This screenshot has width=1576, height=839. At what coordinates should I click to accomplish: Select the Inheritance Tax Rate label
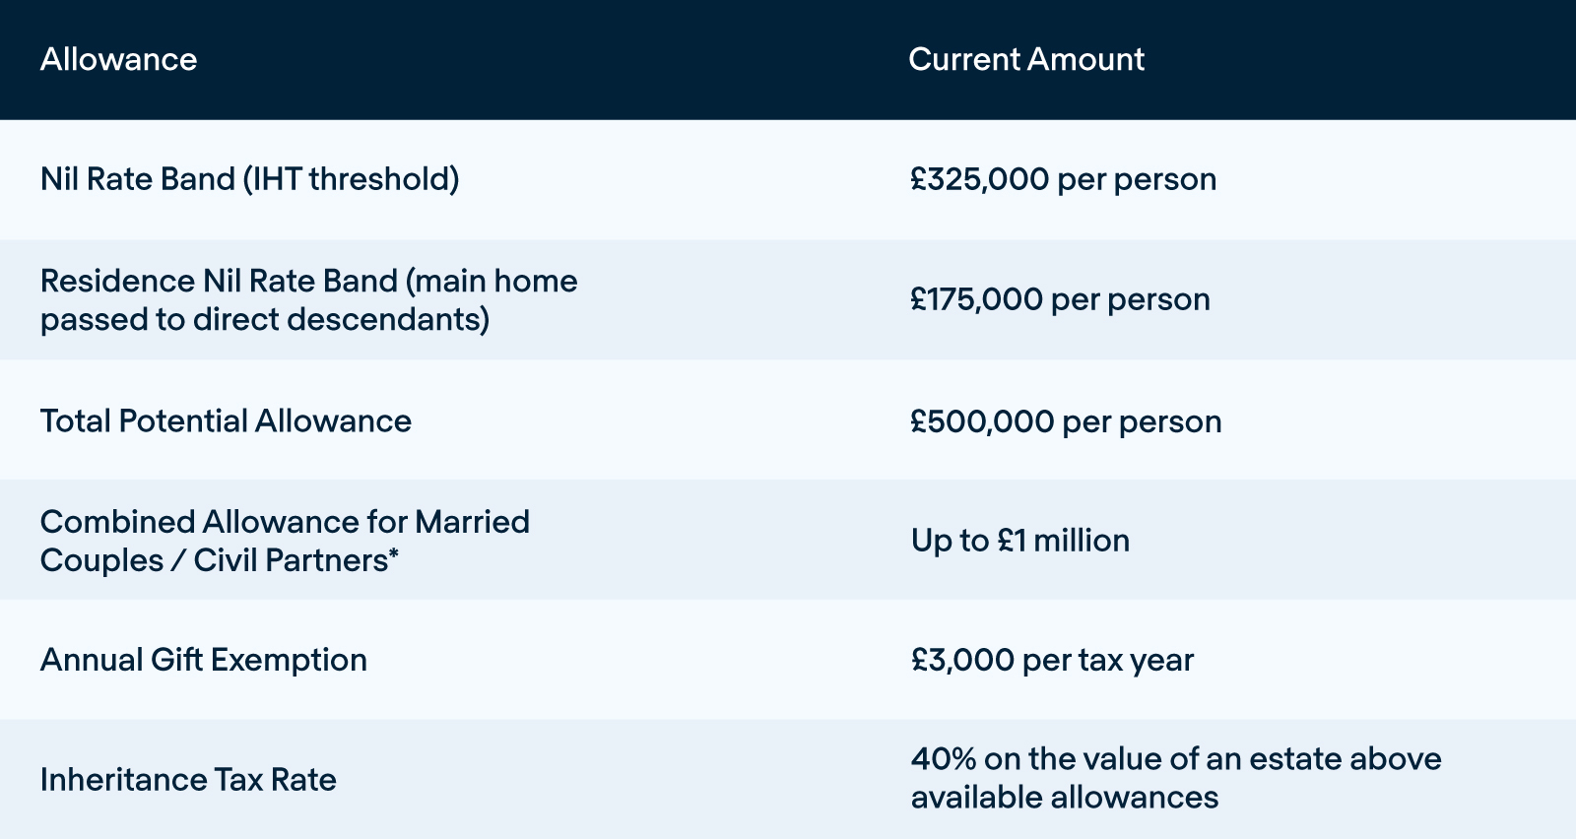pyautogui.click(x=188, y=779)
